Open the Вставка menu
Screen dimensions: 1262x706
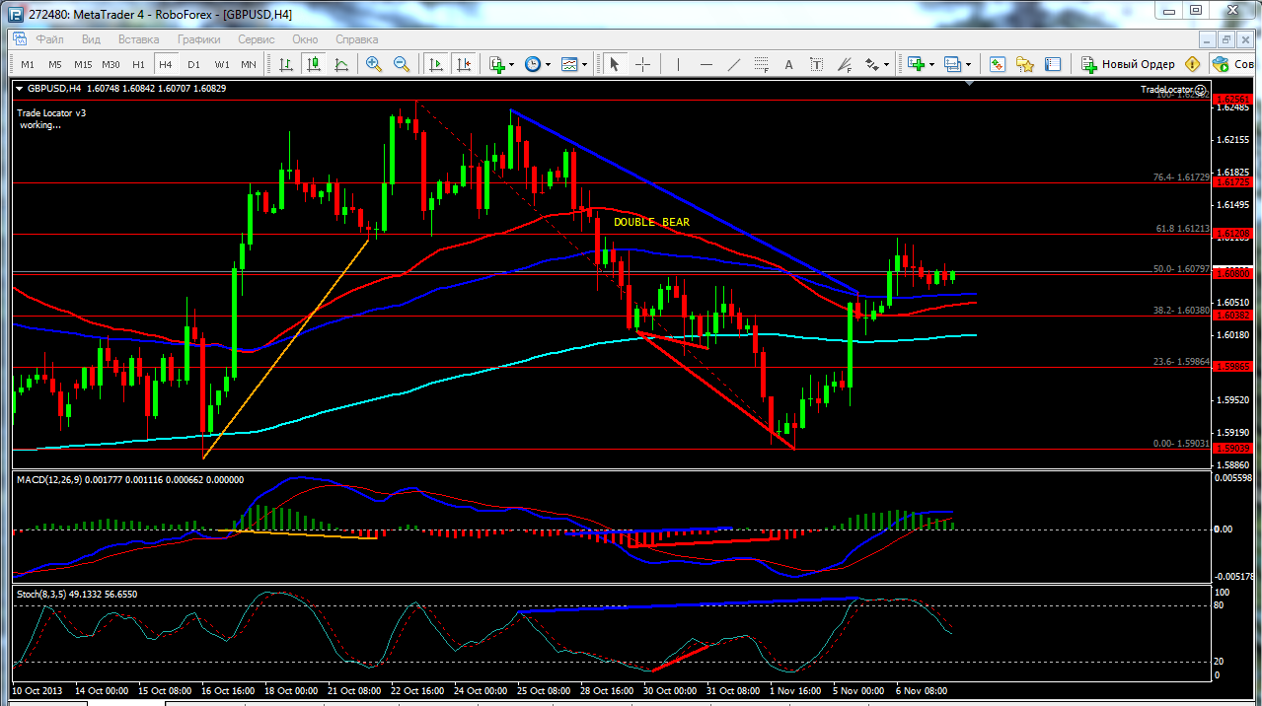[x=138, y=39]
